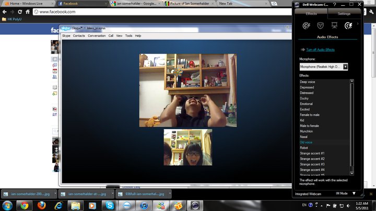
Task: Open the IM Mode dropdown arrow
Action: coord(354,193)
